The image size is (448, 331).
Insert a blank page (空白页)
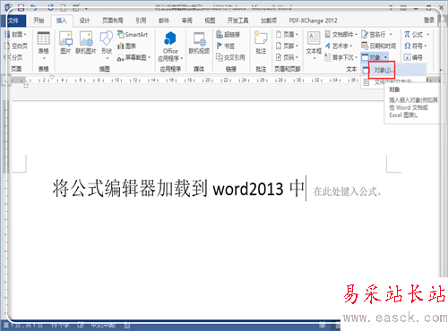click(x=16, y=46)
